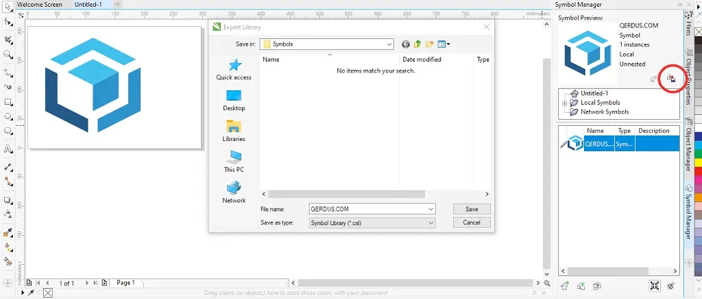
Task: Click the cyan swatch in the color palette
Action: click(698, 146)
